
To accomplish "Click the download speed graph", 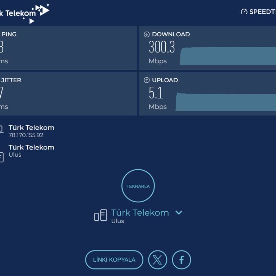I will 228,56.
